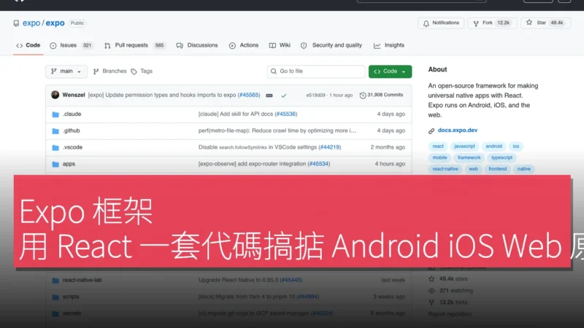Viewport: 584px width, 328px height.
Task: Open the expo owner link
Action: coord(31,23)
